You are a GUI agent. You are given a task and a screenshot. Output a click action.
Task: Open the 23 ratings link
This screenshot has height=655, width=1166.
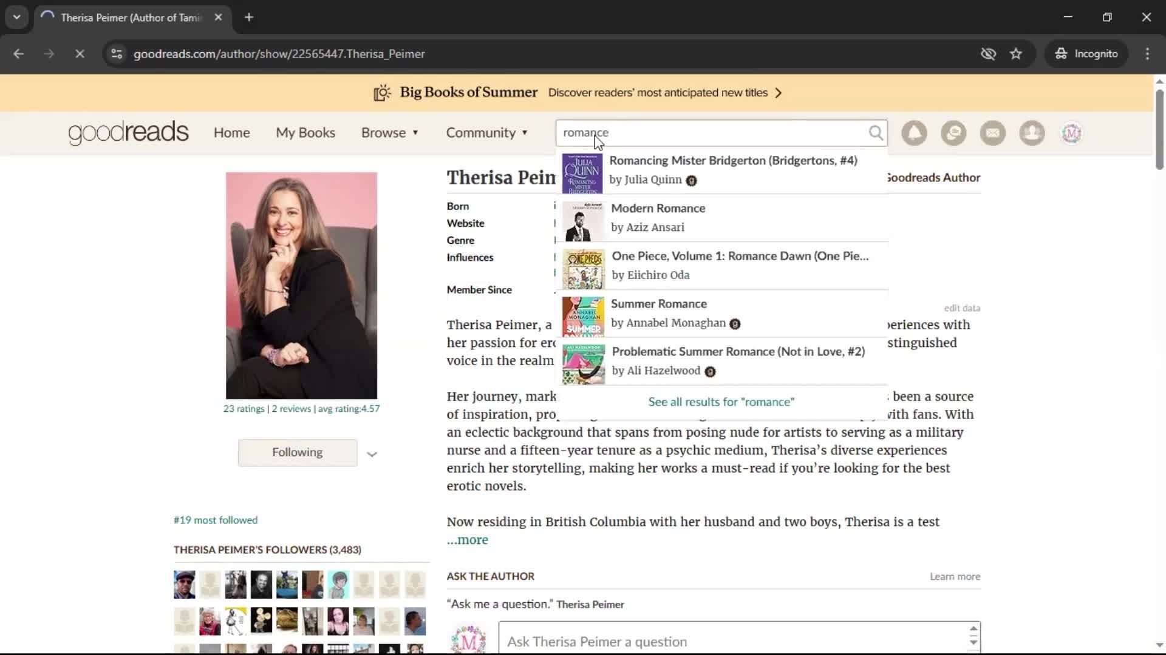click(x=244, y=409)
